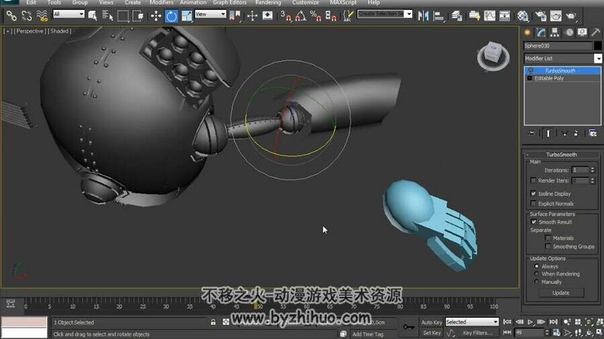Open the Render Setup icon
This screenshot has height=339, width=604.
pos(540,16)
